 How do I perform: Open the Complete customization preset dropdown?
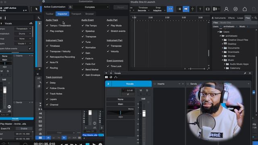coord(91,7)
